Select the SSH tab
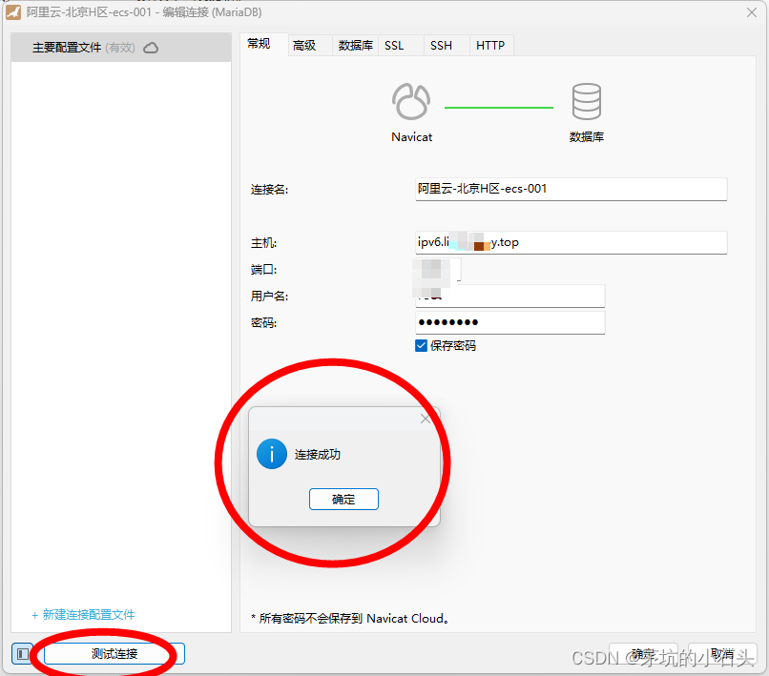The image size is (769, 676). [x=446, y=46]
